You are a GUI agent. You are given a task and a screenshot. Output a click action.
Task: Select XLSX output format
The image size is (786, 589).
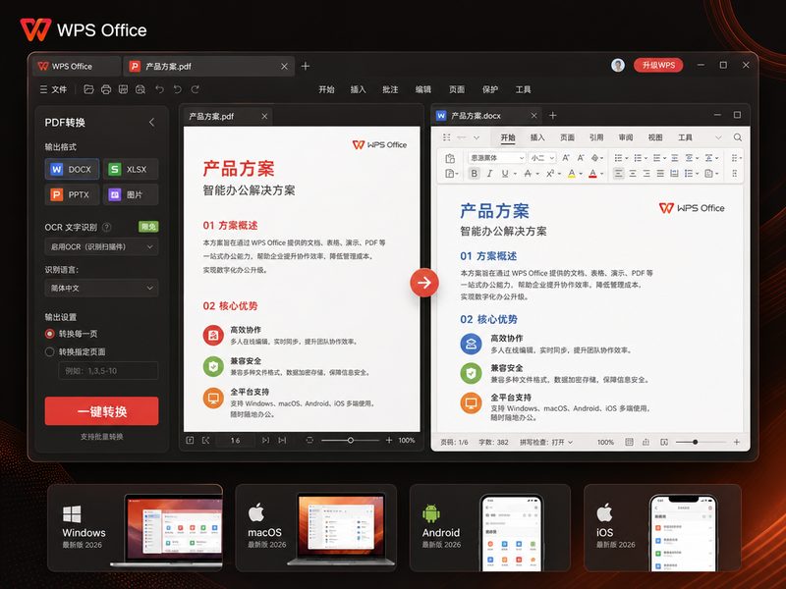131,169
